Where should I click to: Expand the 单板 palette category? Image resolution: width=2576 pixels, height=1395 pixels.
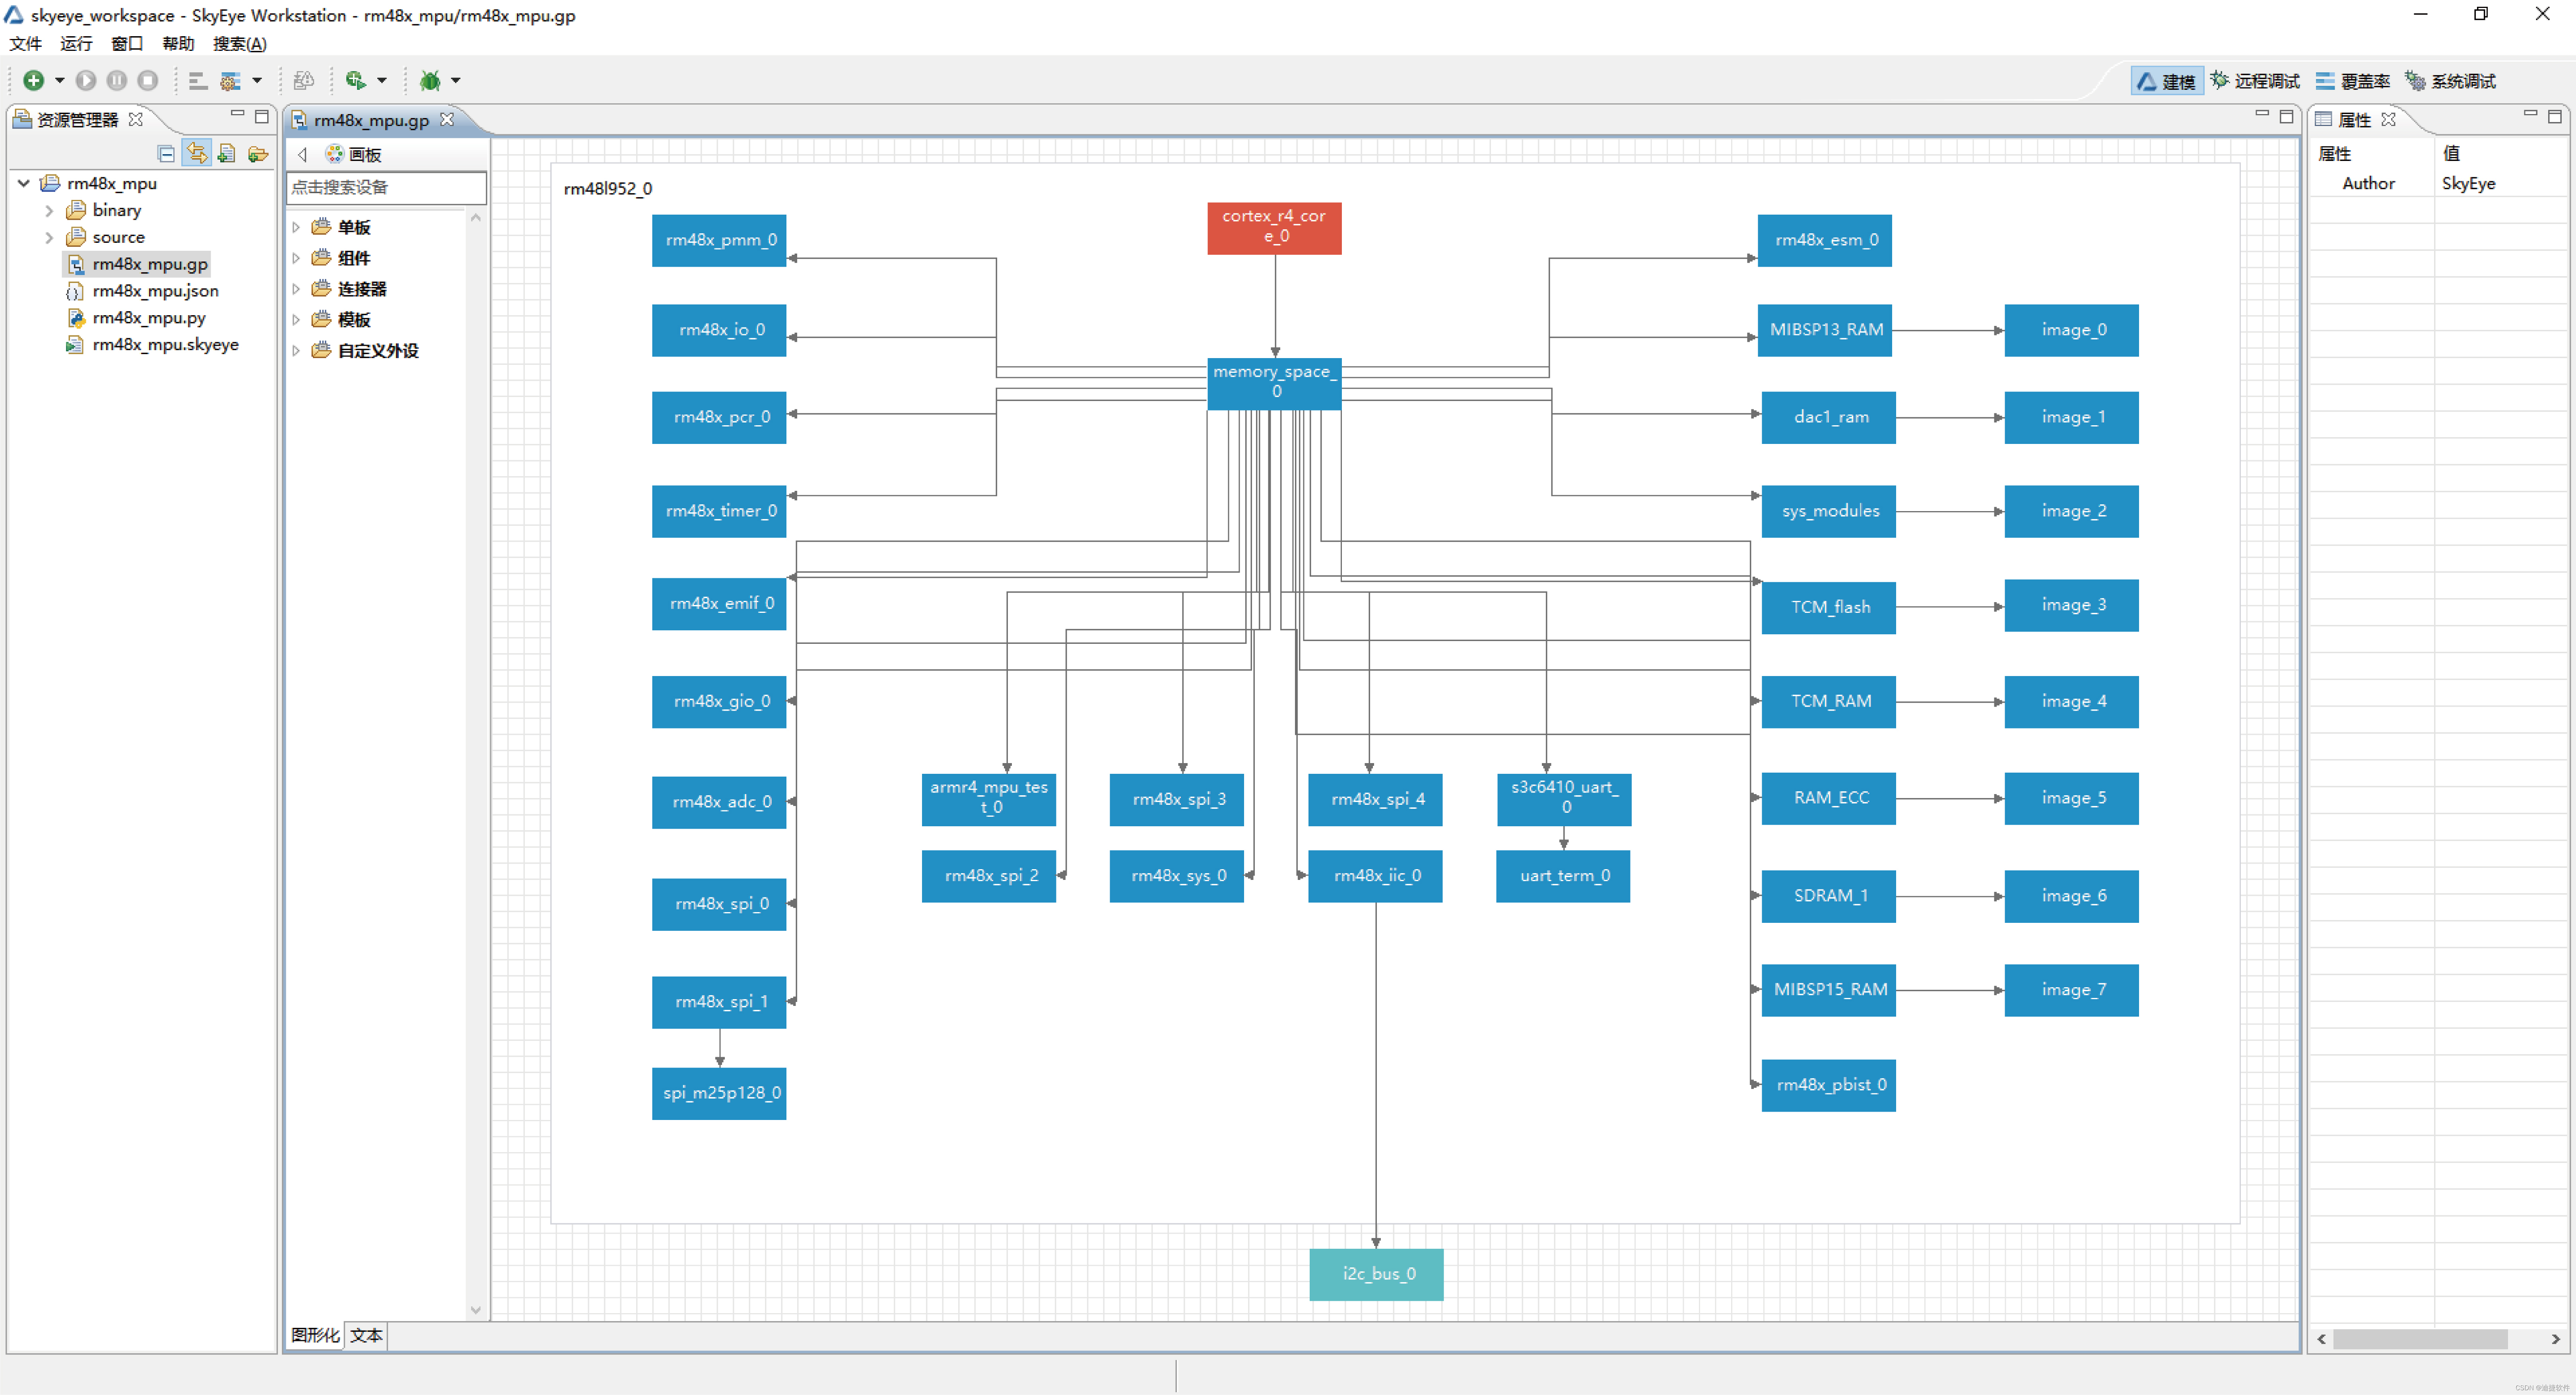(296, 227)
